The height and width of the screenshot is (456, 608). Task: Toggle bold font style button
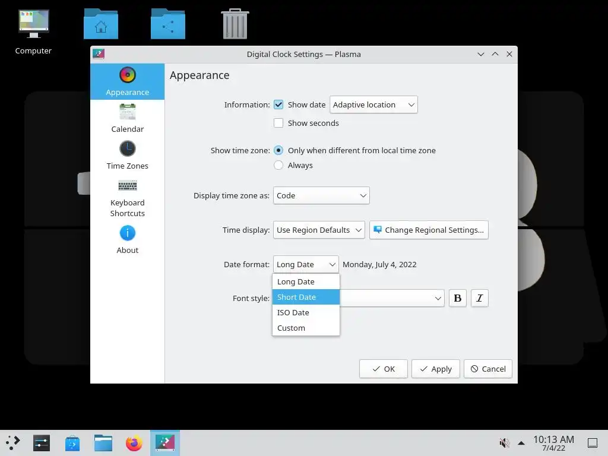pos(458,298)
